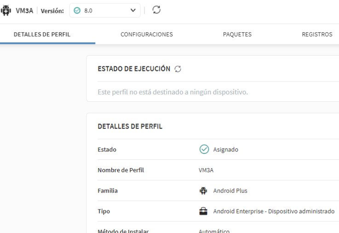Viewport: 339px width, 233px height.
Task: Go to the Registros tab
Action: tap(317, 35)
